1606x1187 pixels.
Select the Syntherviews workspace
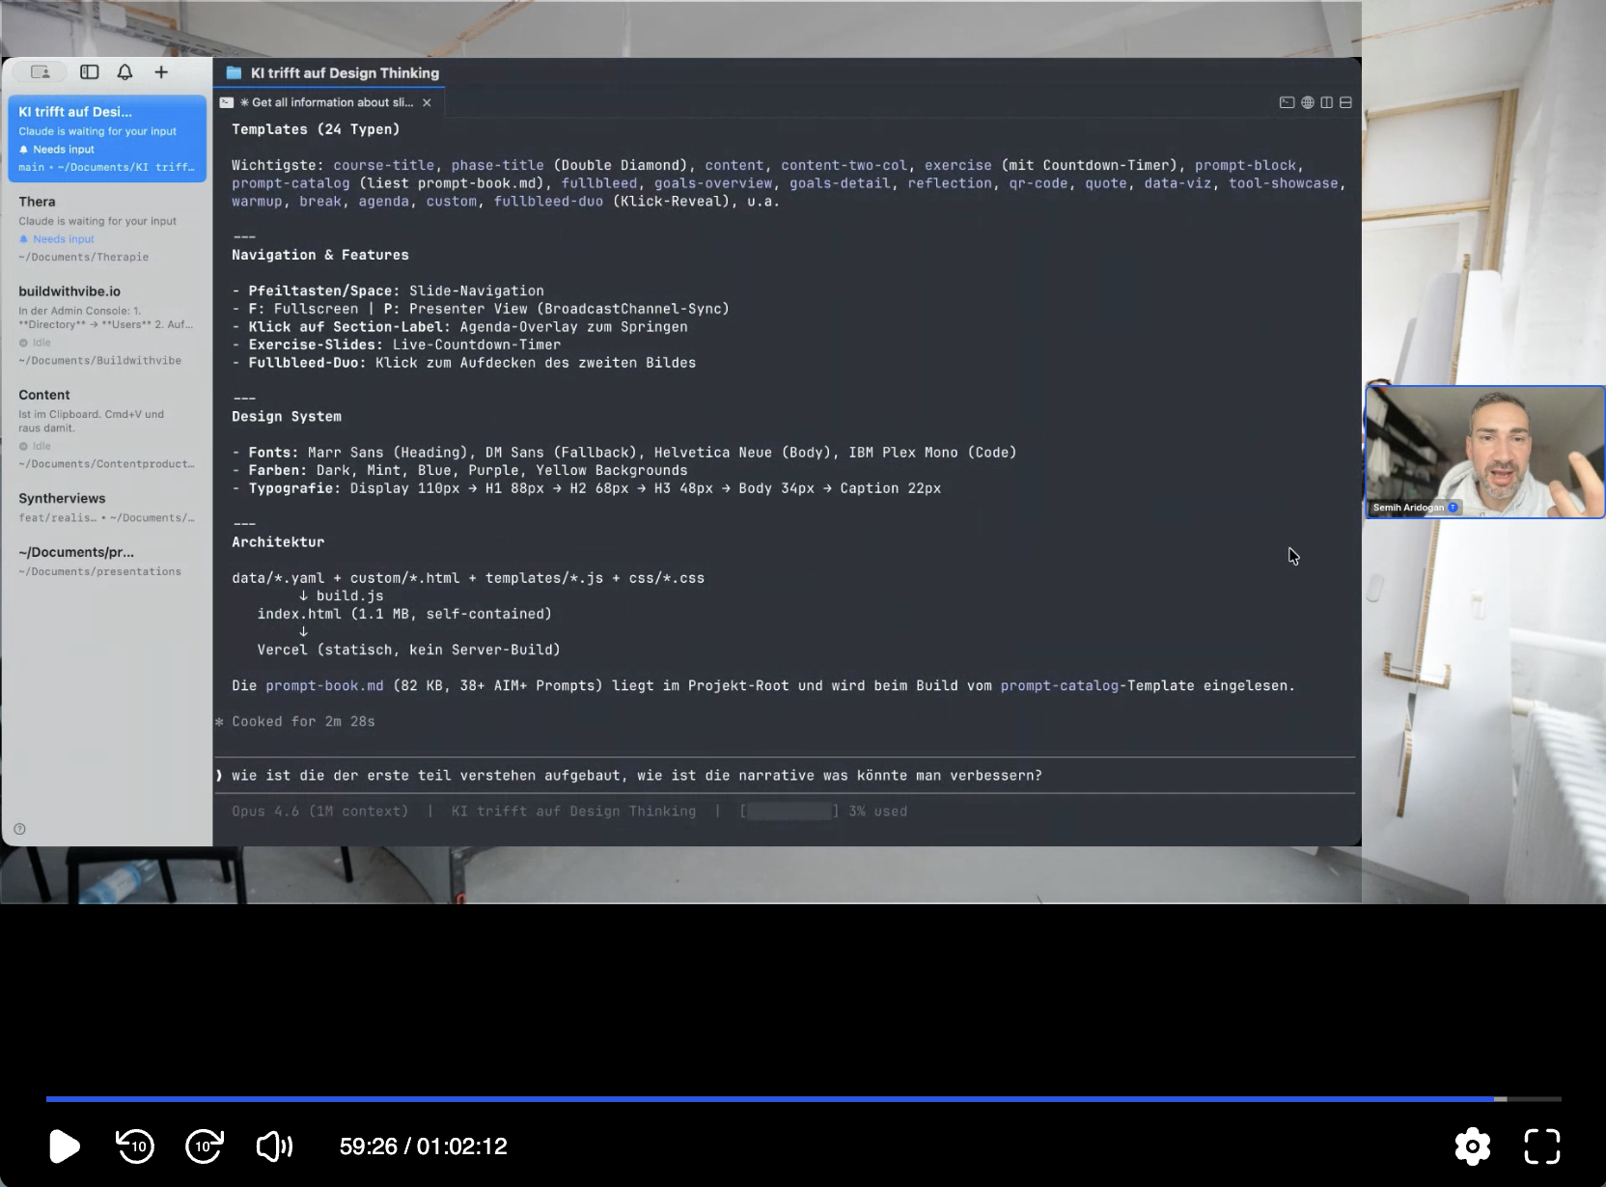click(x=107, y=507)
